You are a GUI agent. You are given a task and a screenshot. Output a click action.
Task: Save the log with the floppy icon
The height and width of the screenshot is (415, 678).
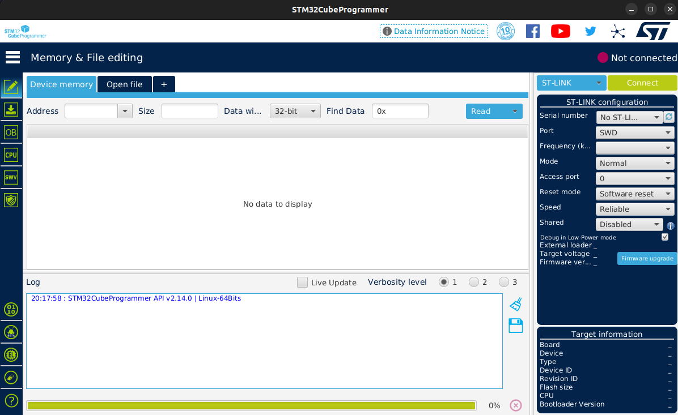[515, 326]
